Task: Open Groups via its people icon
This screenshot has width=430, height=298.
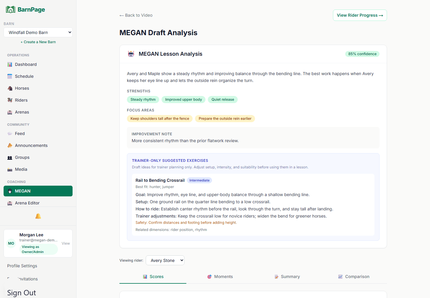Action: [x=10, y=157]
